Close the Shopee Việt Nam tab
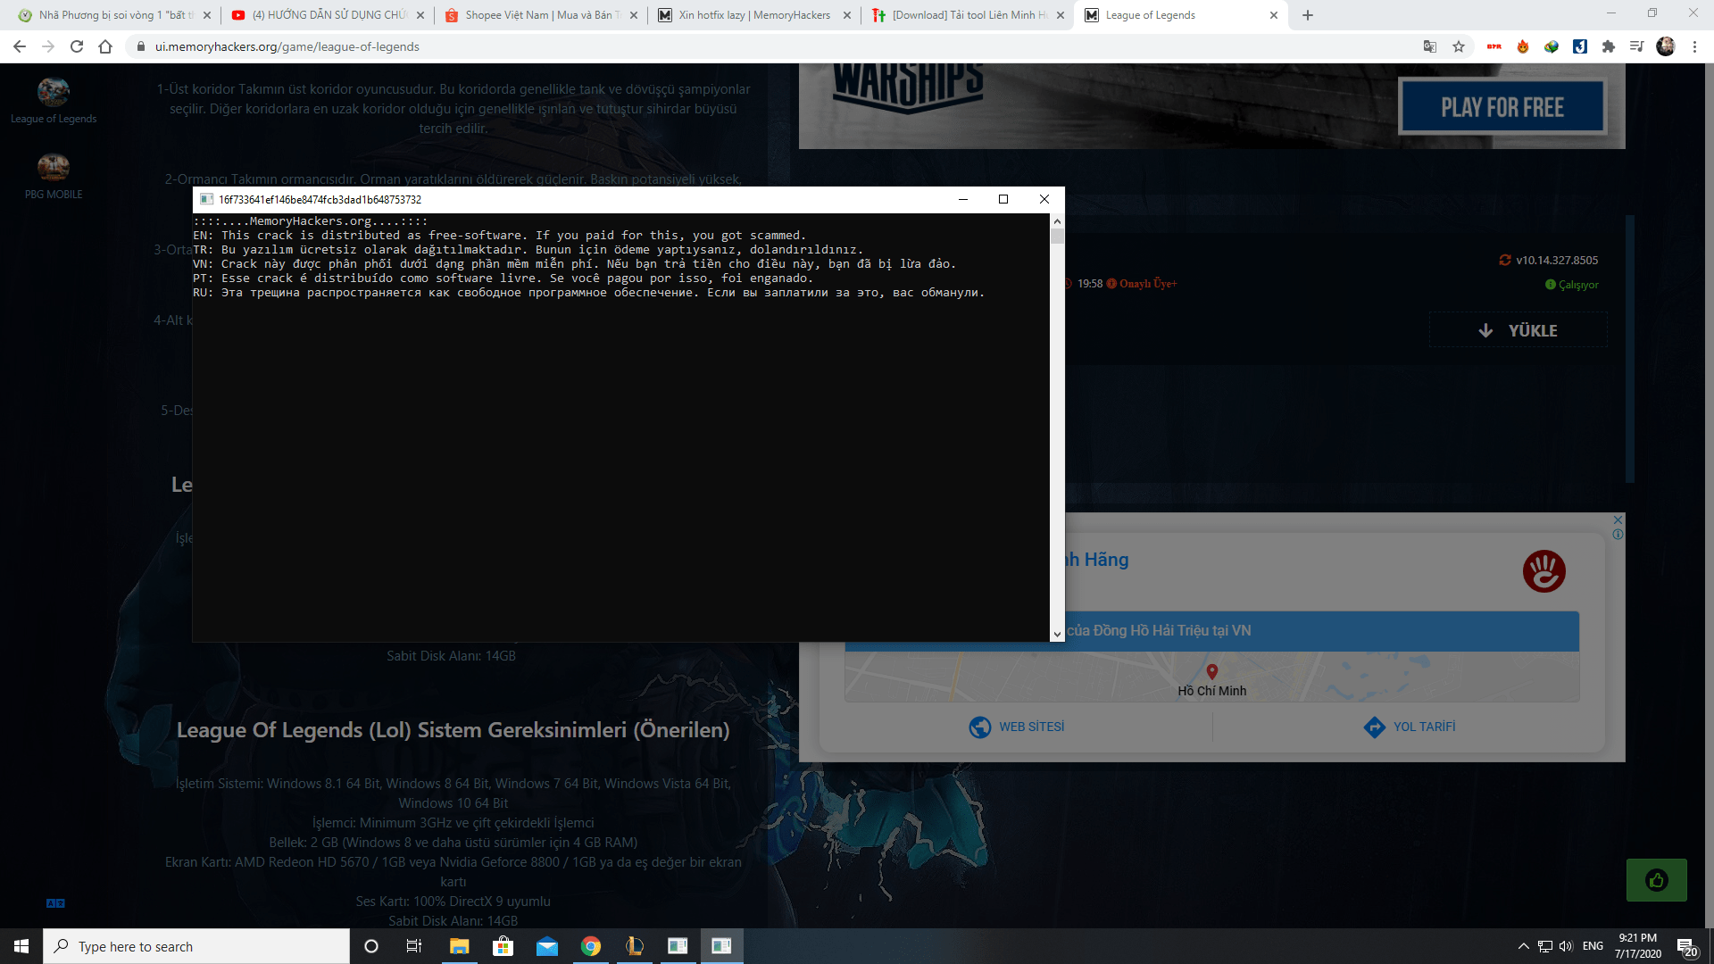The height and width of the screenshot is (964, 1714). coord(634,15)
